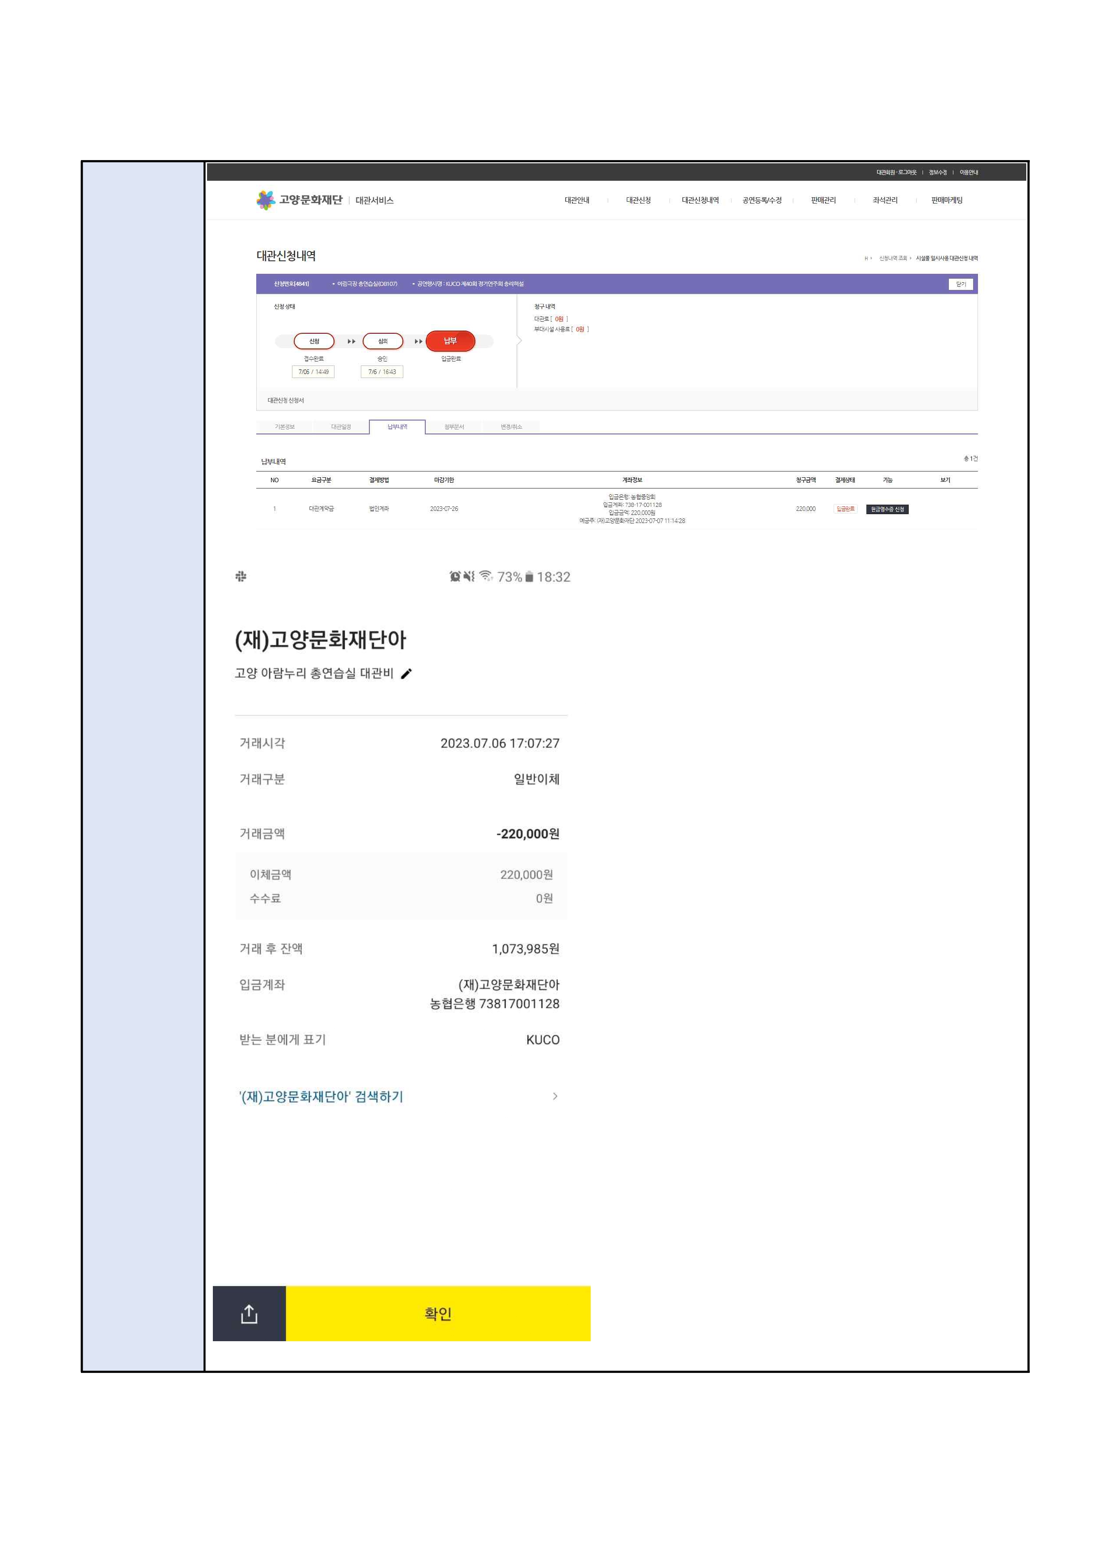Click the 심의 status step pill
This screenshot has width=1109, height=1568.
pos(382,341)
